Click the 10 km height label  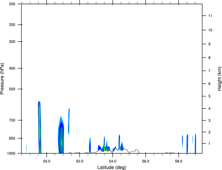[210, 30]
